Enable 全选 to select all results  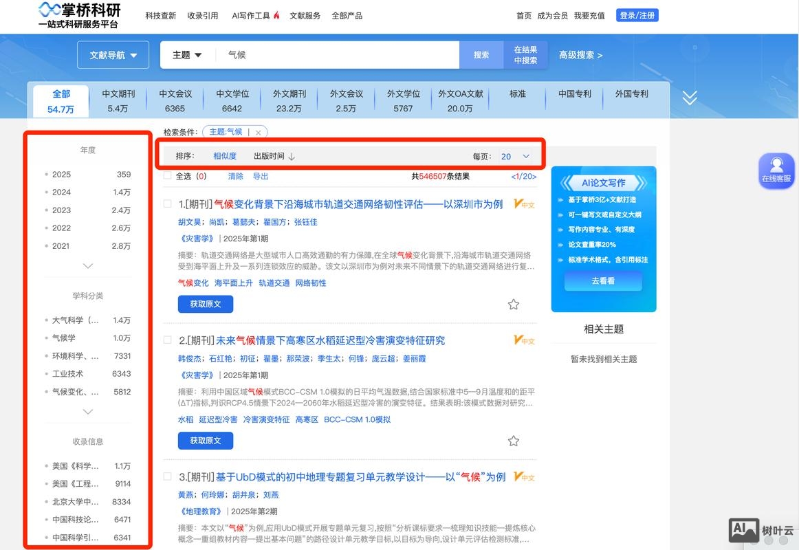(x=166, y=175)
